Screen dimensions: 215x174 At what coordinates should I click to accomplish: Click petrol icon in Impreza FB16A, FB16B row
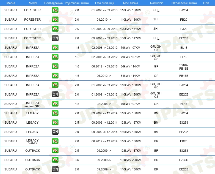[55, 66]
